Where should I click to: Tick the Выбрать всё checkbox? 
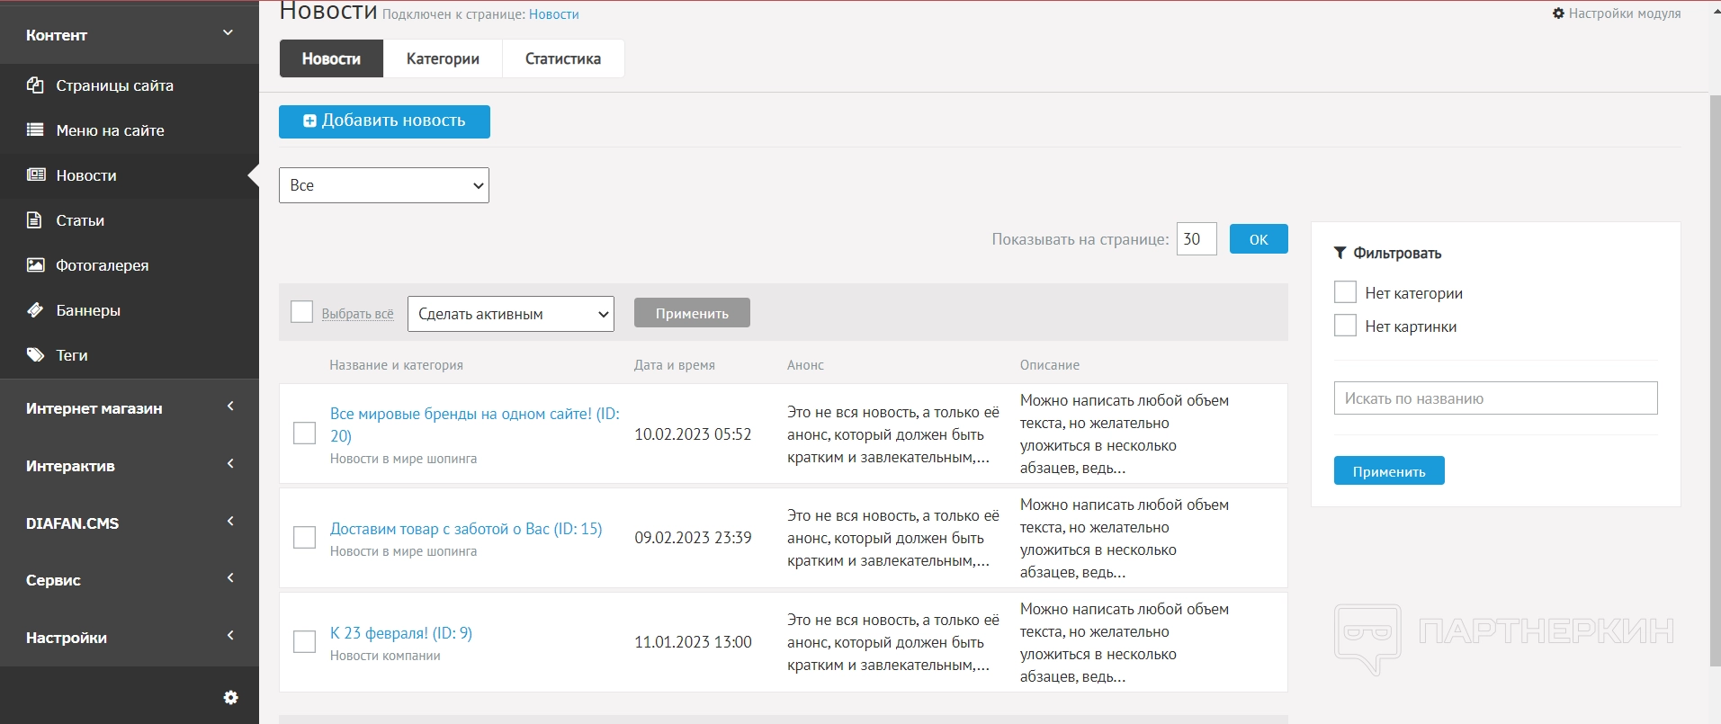(302, 312)
